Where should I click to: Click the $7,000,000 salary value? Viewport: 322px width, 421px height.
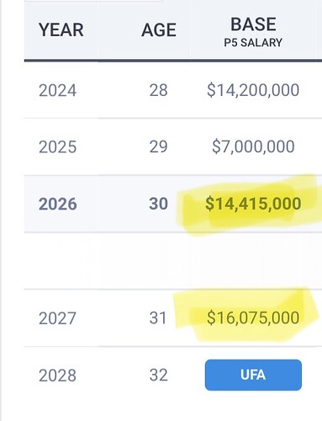(253, 147)
